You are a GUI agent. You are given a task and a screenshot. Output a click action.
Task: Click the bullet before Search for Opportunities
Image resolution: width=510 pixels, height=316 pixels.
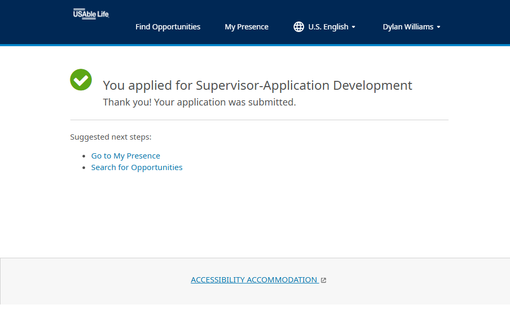pyautogui.click(x=85, y=168)
